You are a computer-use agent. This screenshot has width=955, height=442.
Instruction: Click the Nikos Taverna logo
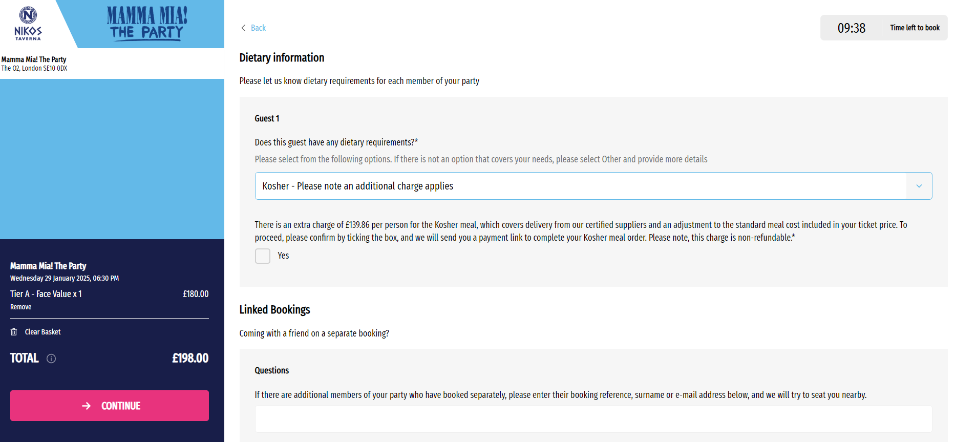(x=28, y=24)
